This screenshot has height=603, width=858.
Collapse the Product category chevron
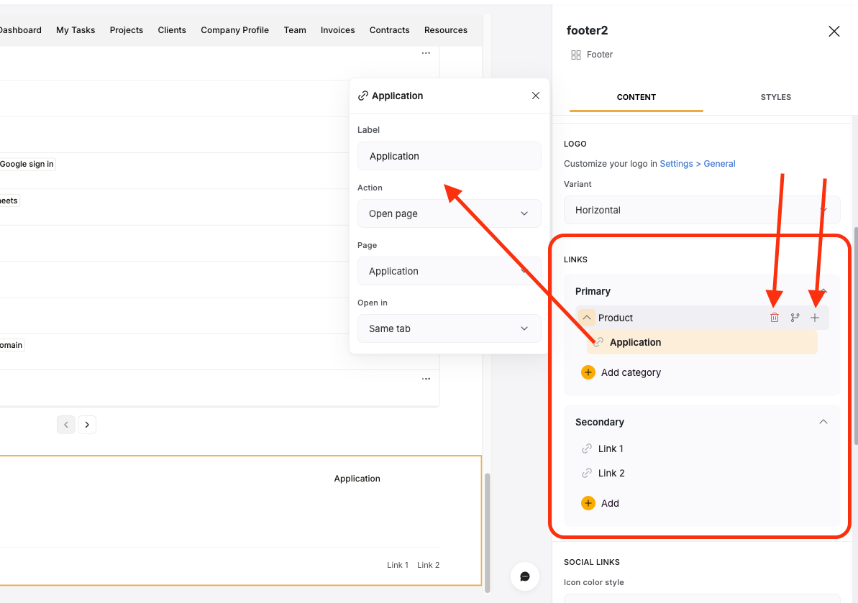tap(587, 317)
